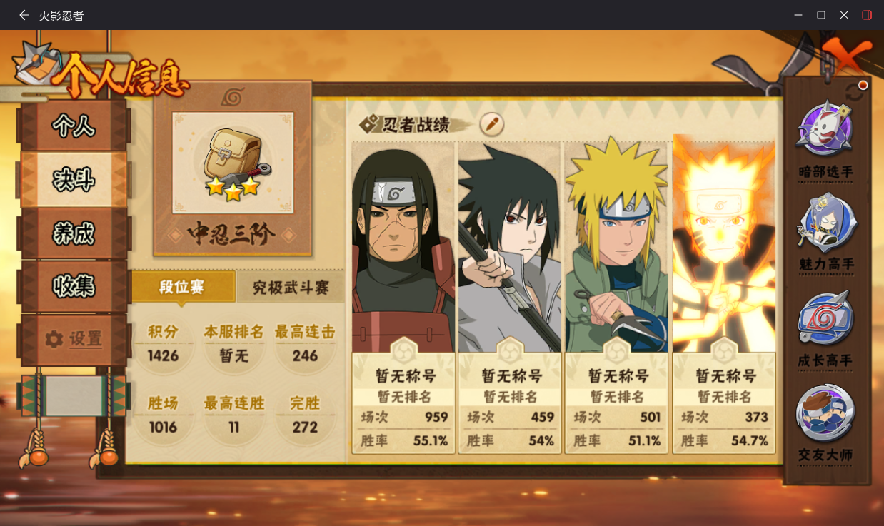
Task: Select the 交友大师 badge icon
Action: click(x=825, y=413)
